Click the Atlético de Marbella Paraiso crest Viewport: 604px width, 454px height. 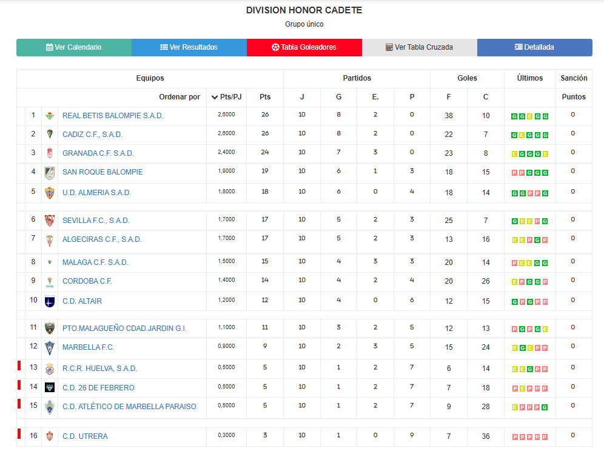(x=50, y=407)
